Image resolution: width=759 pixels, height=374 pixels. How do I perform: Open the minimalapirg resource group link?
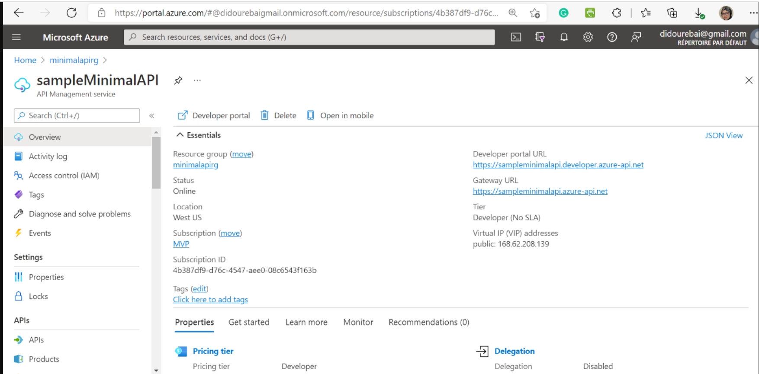tap(196, 165)
